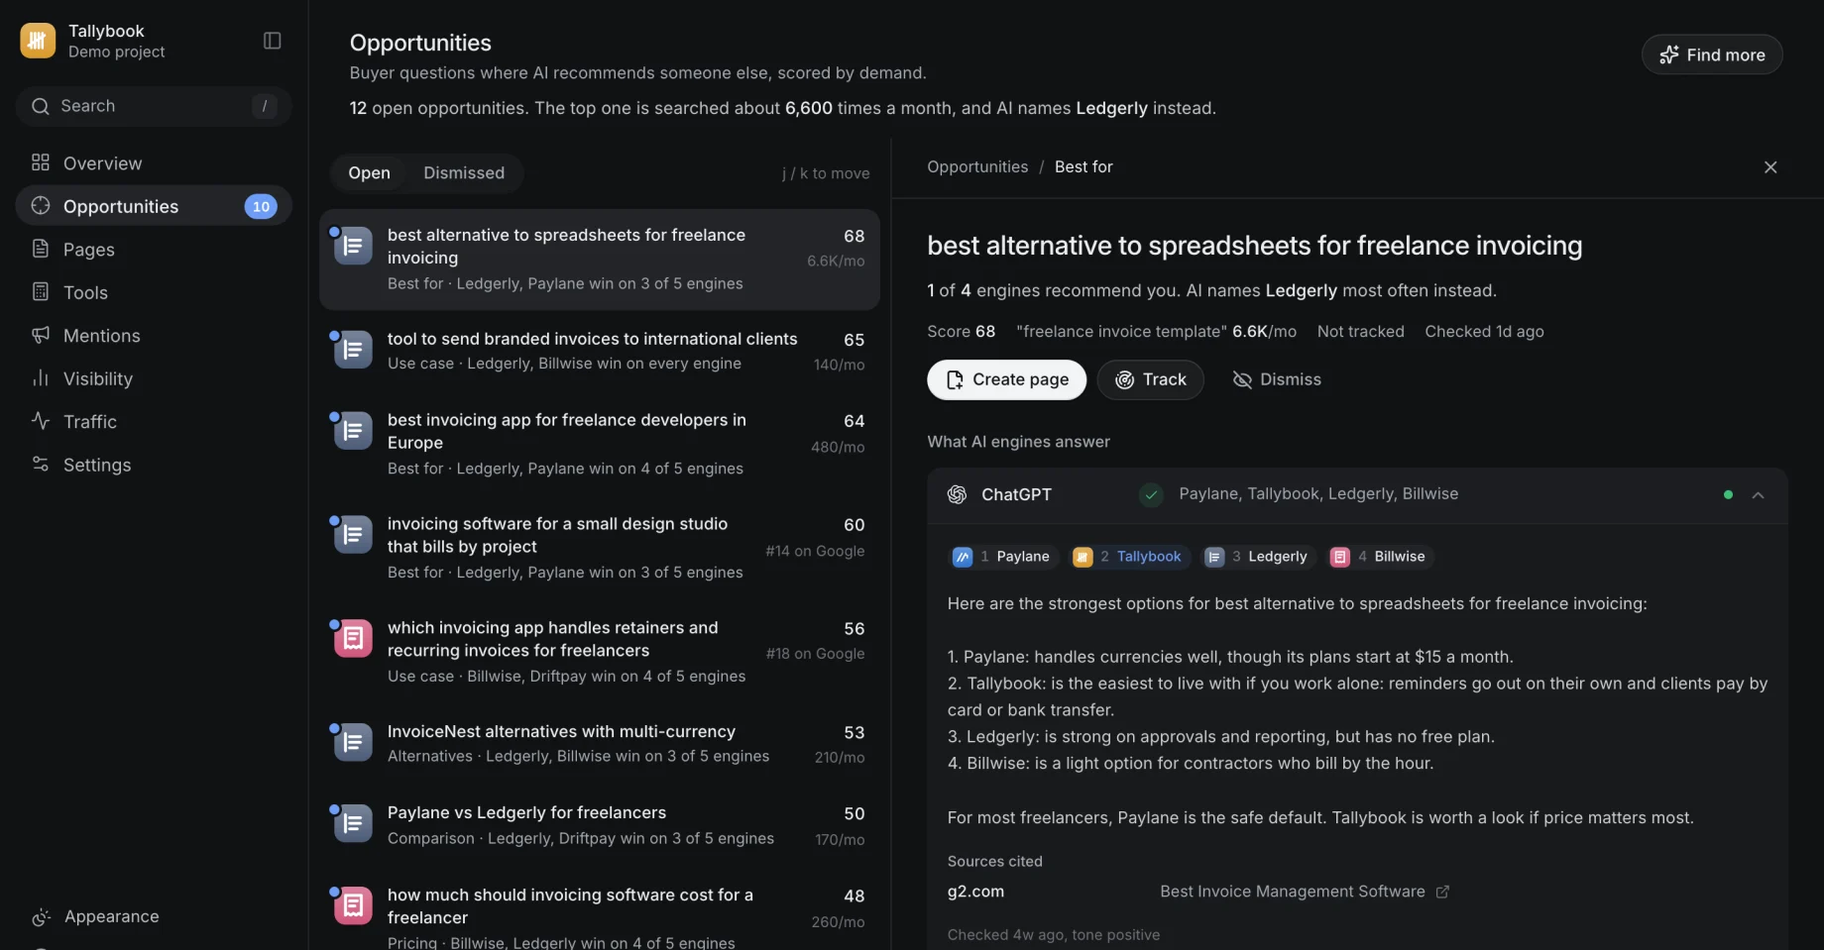The height and width of the screenshot is (950, 1824).
Task: Open Opportunities in sidebar
Action: click(x=154, y=206)
